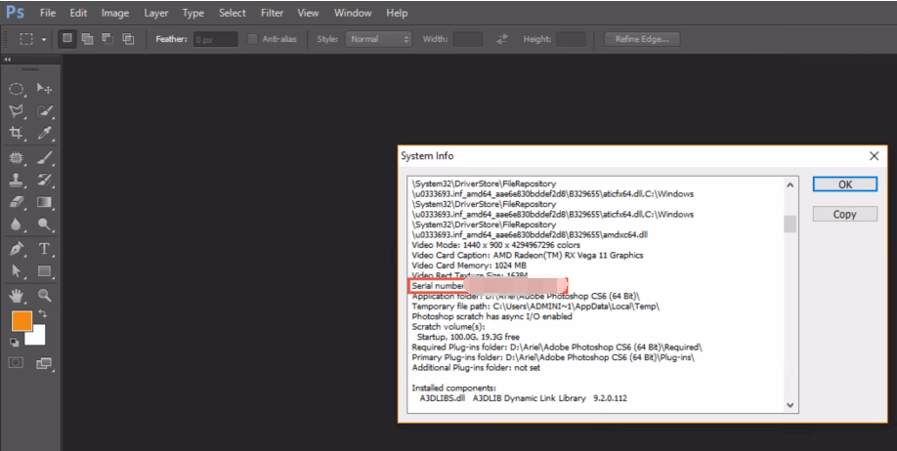Screen dimensions: 897x451
Task: Enable the Anti-alias checkbox
Action: [253, 39]
